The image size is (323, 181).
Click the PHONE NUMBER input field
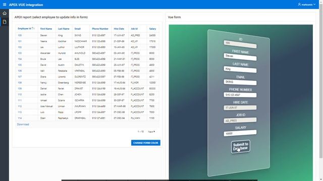tap(240, 95)
